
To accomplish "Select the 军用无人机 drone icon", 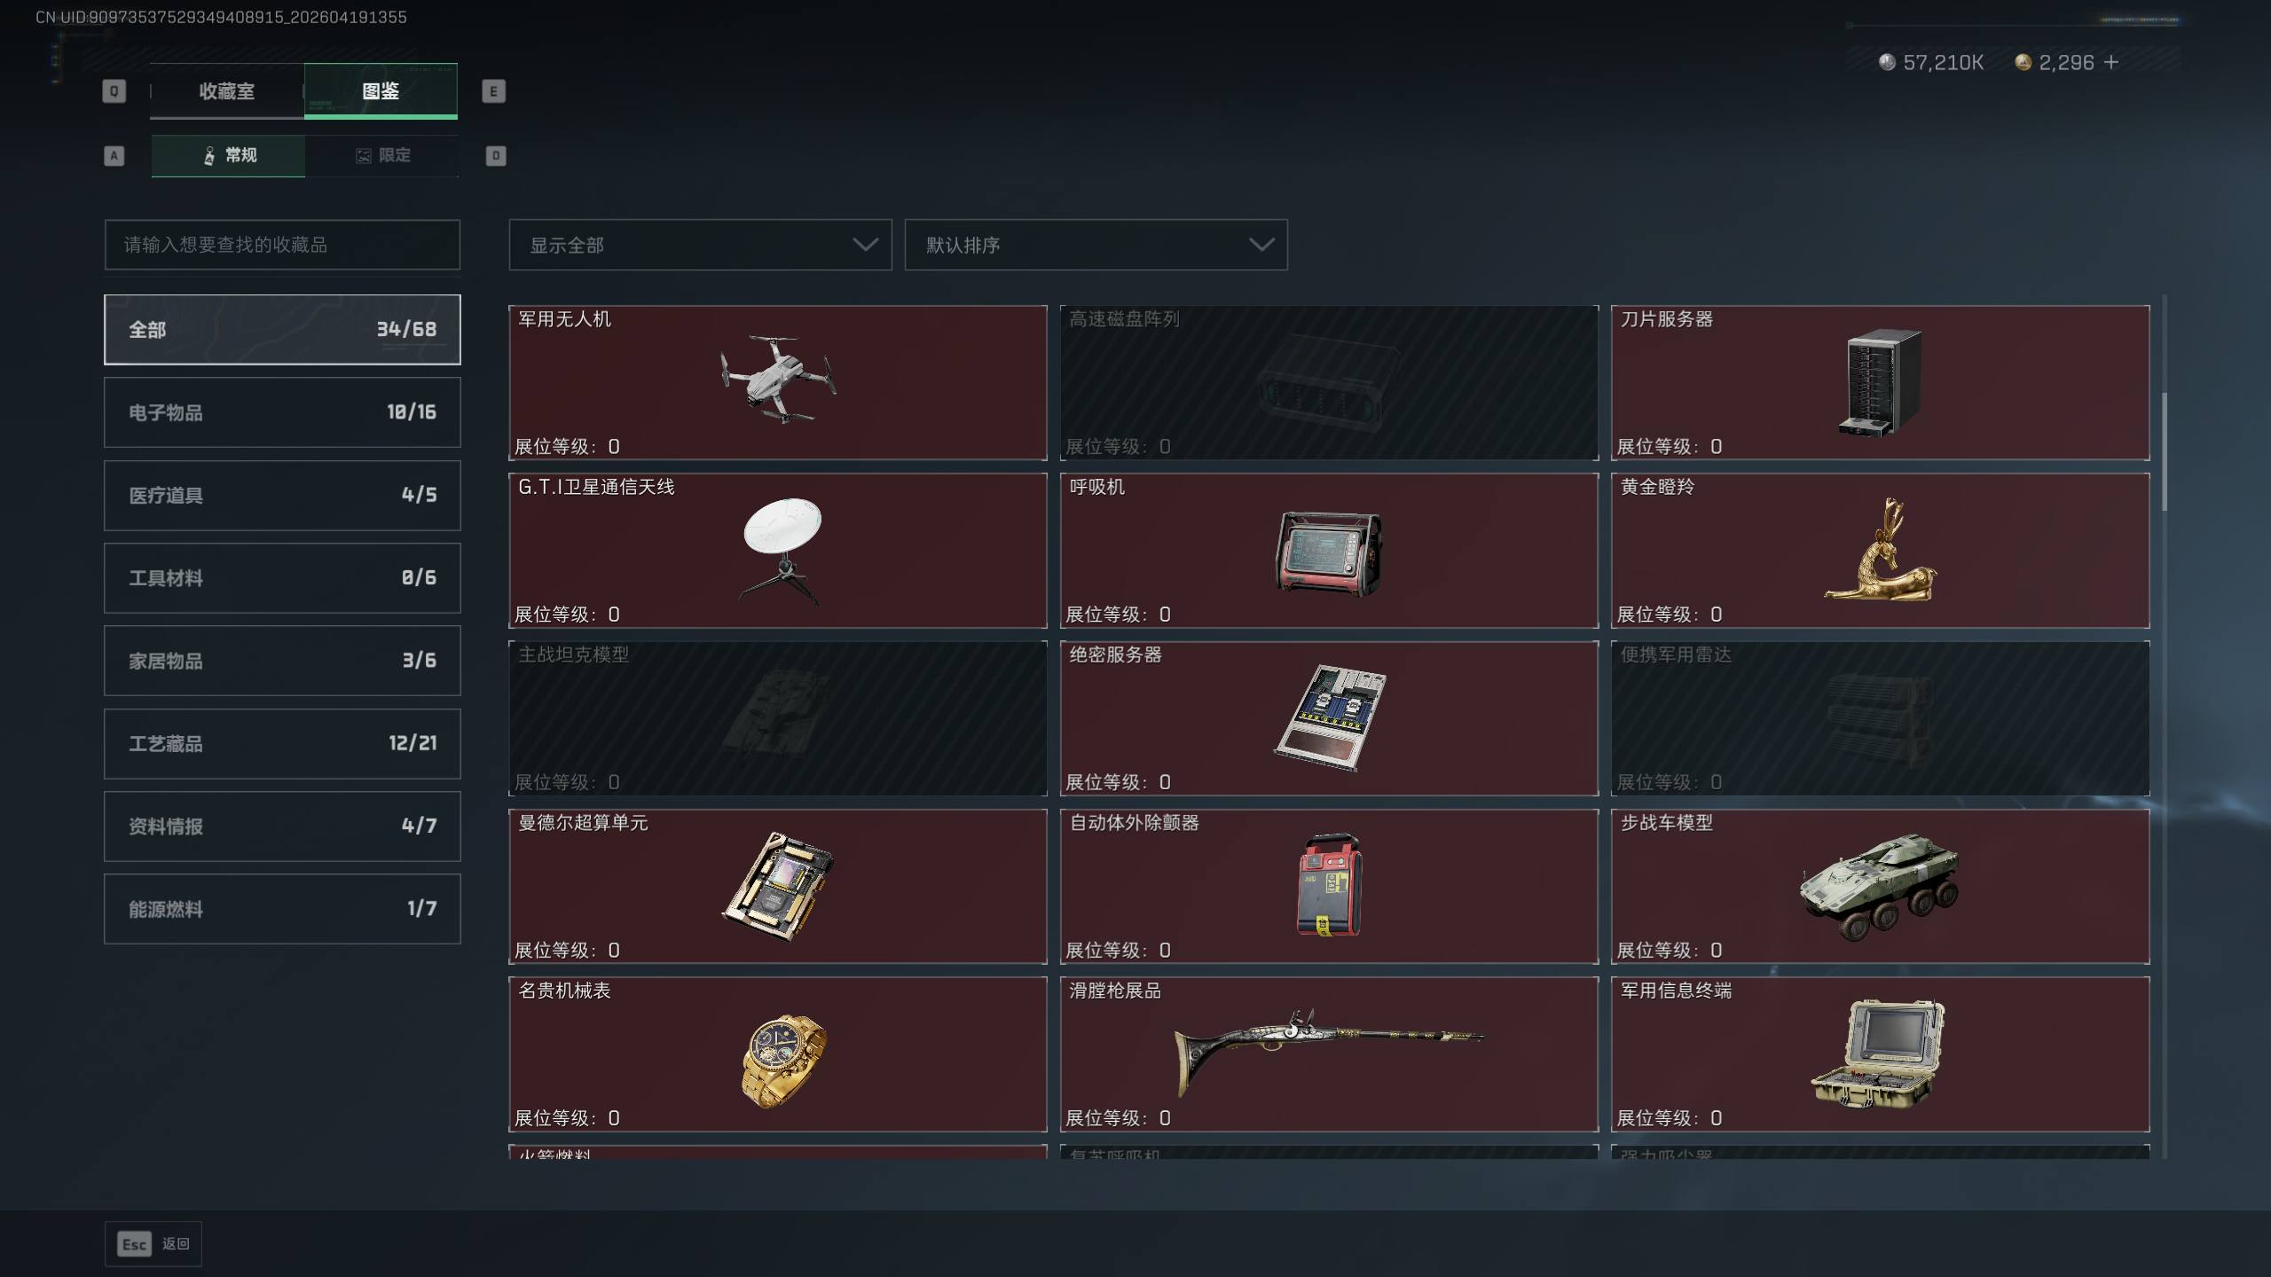I will [x=778, y=379].
